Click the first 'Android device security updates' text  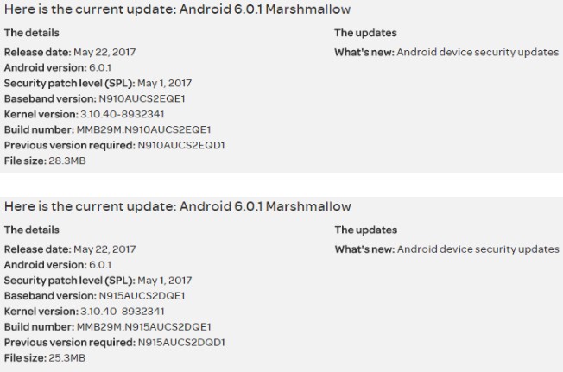pos(478,52)
